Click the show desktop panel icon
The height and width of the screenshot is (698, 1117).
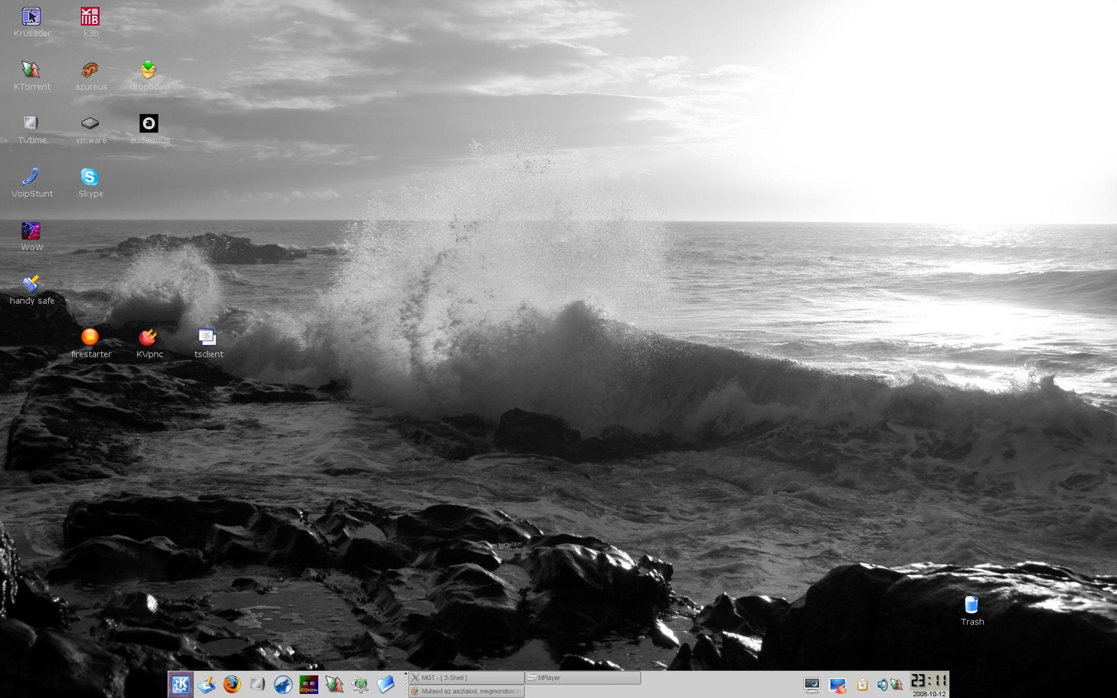click(x=207, y=685)
